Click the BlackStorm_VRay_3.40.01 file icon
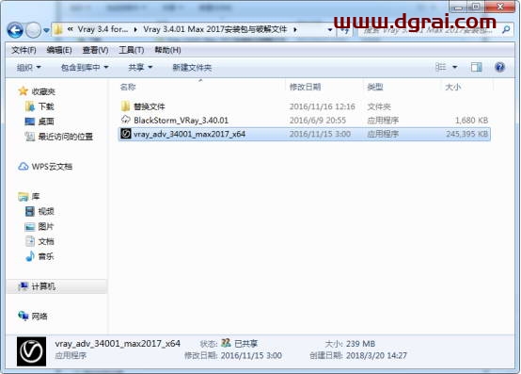521x374 pixels. (126, 120)
